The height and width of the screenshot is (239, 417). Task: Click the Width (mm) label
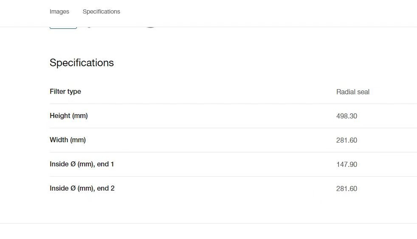[x=68, y=140]
